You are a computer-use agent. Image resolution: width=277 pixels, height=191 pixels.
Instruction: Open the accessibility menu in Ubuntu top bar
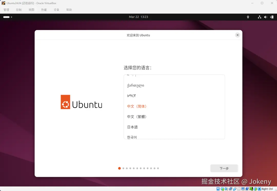[x=248, y=17]
